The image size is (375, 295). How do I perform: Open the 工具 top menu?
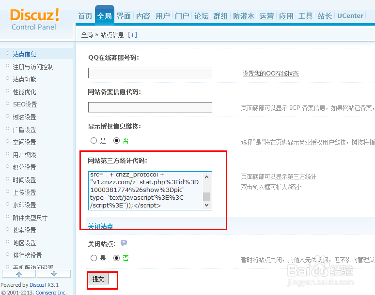point(305,16)
